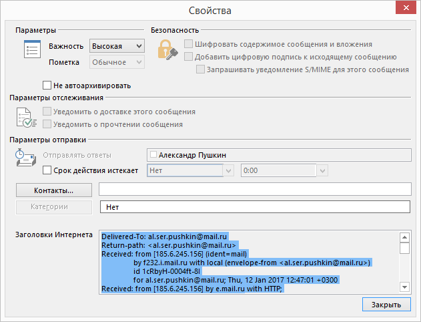Screen dimensions: 421x322
Task: Close the Свойства dialog with X
Action: click(406, 10)
